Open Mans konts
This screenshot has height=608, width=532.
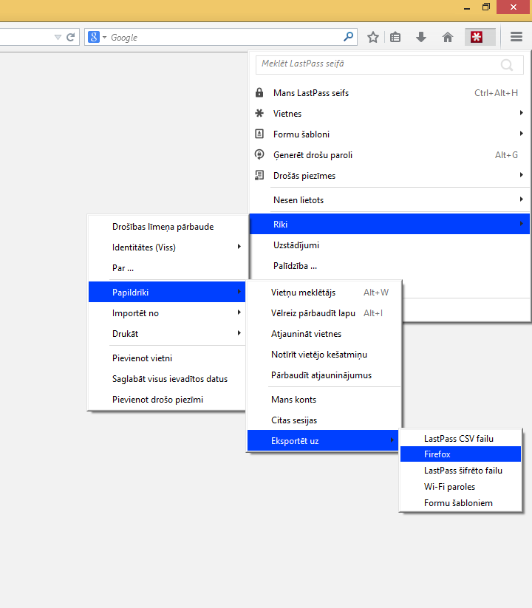324,400
